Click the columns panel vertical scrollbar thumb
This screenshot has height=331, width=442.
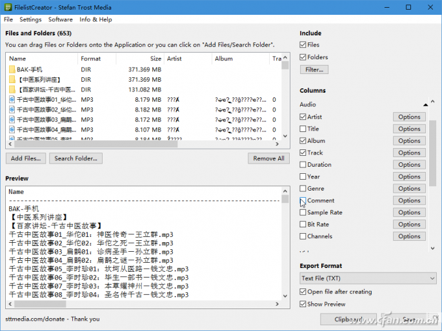(x=432, y=153)
